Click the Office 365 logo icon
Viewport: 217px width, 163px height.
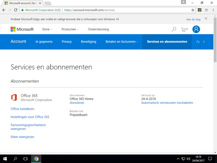tap(14, 98)
